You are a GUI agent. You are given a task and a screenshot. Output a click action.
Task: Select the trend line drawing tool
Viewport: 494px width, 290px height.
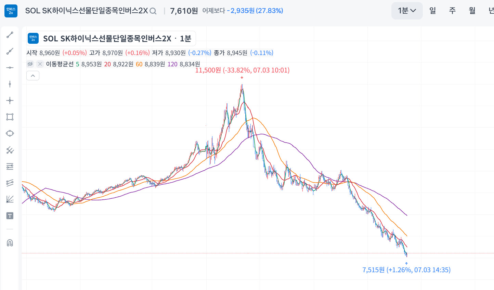[x=10, y=35]
